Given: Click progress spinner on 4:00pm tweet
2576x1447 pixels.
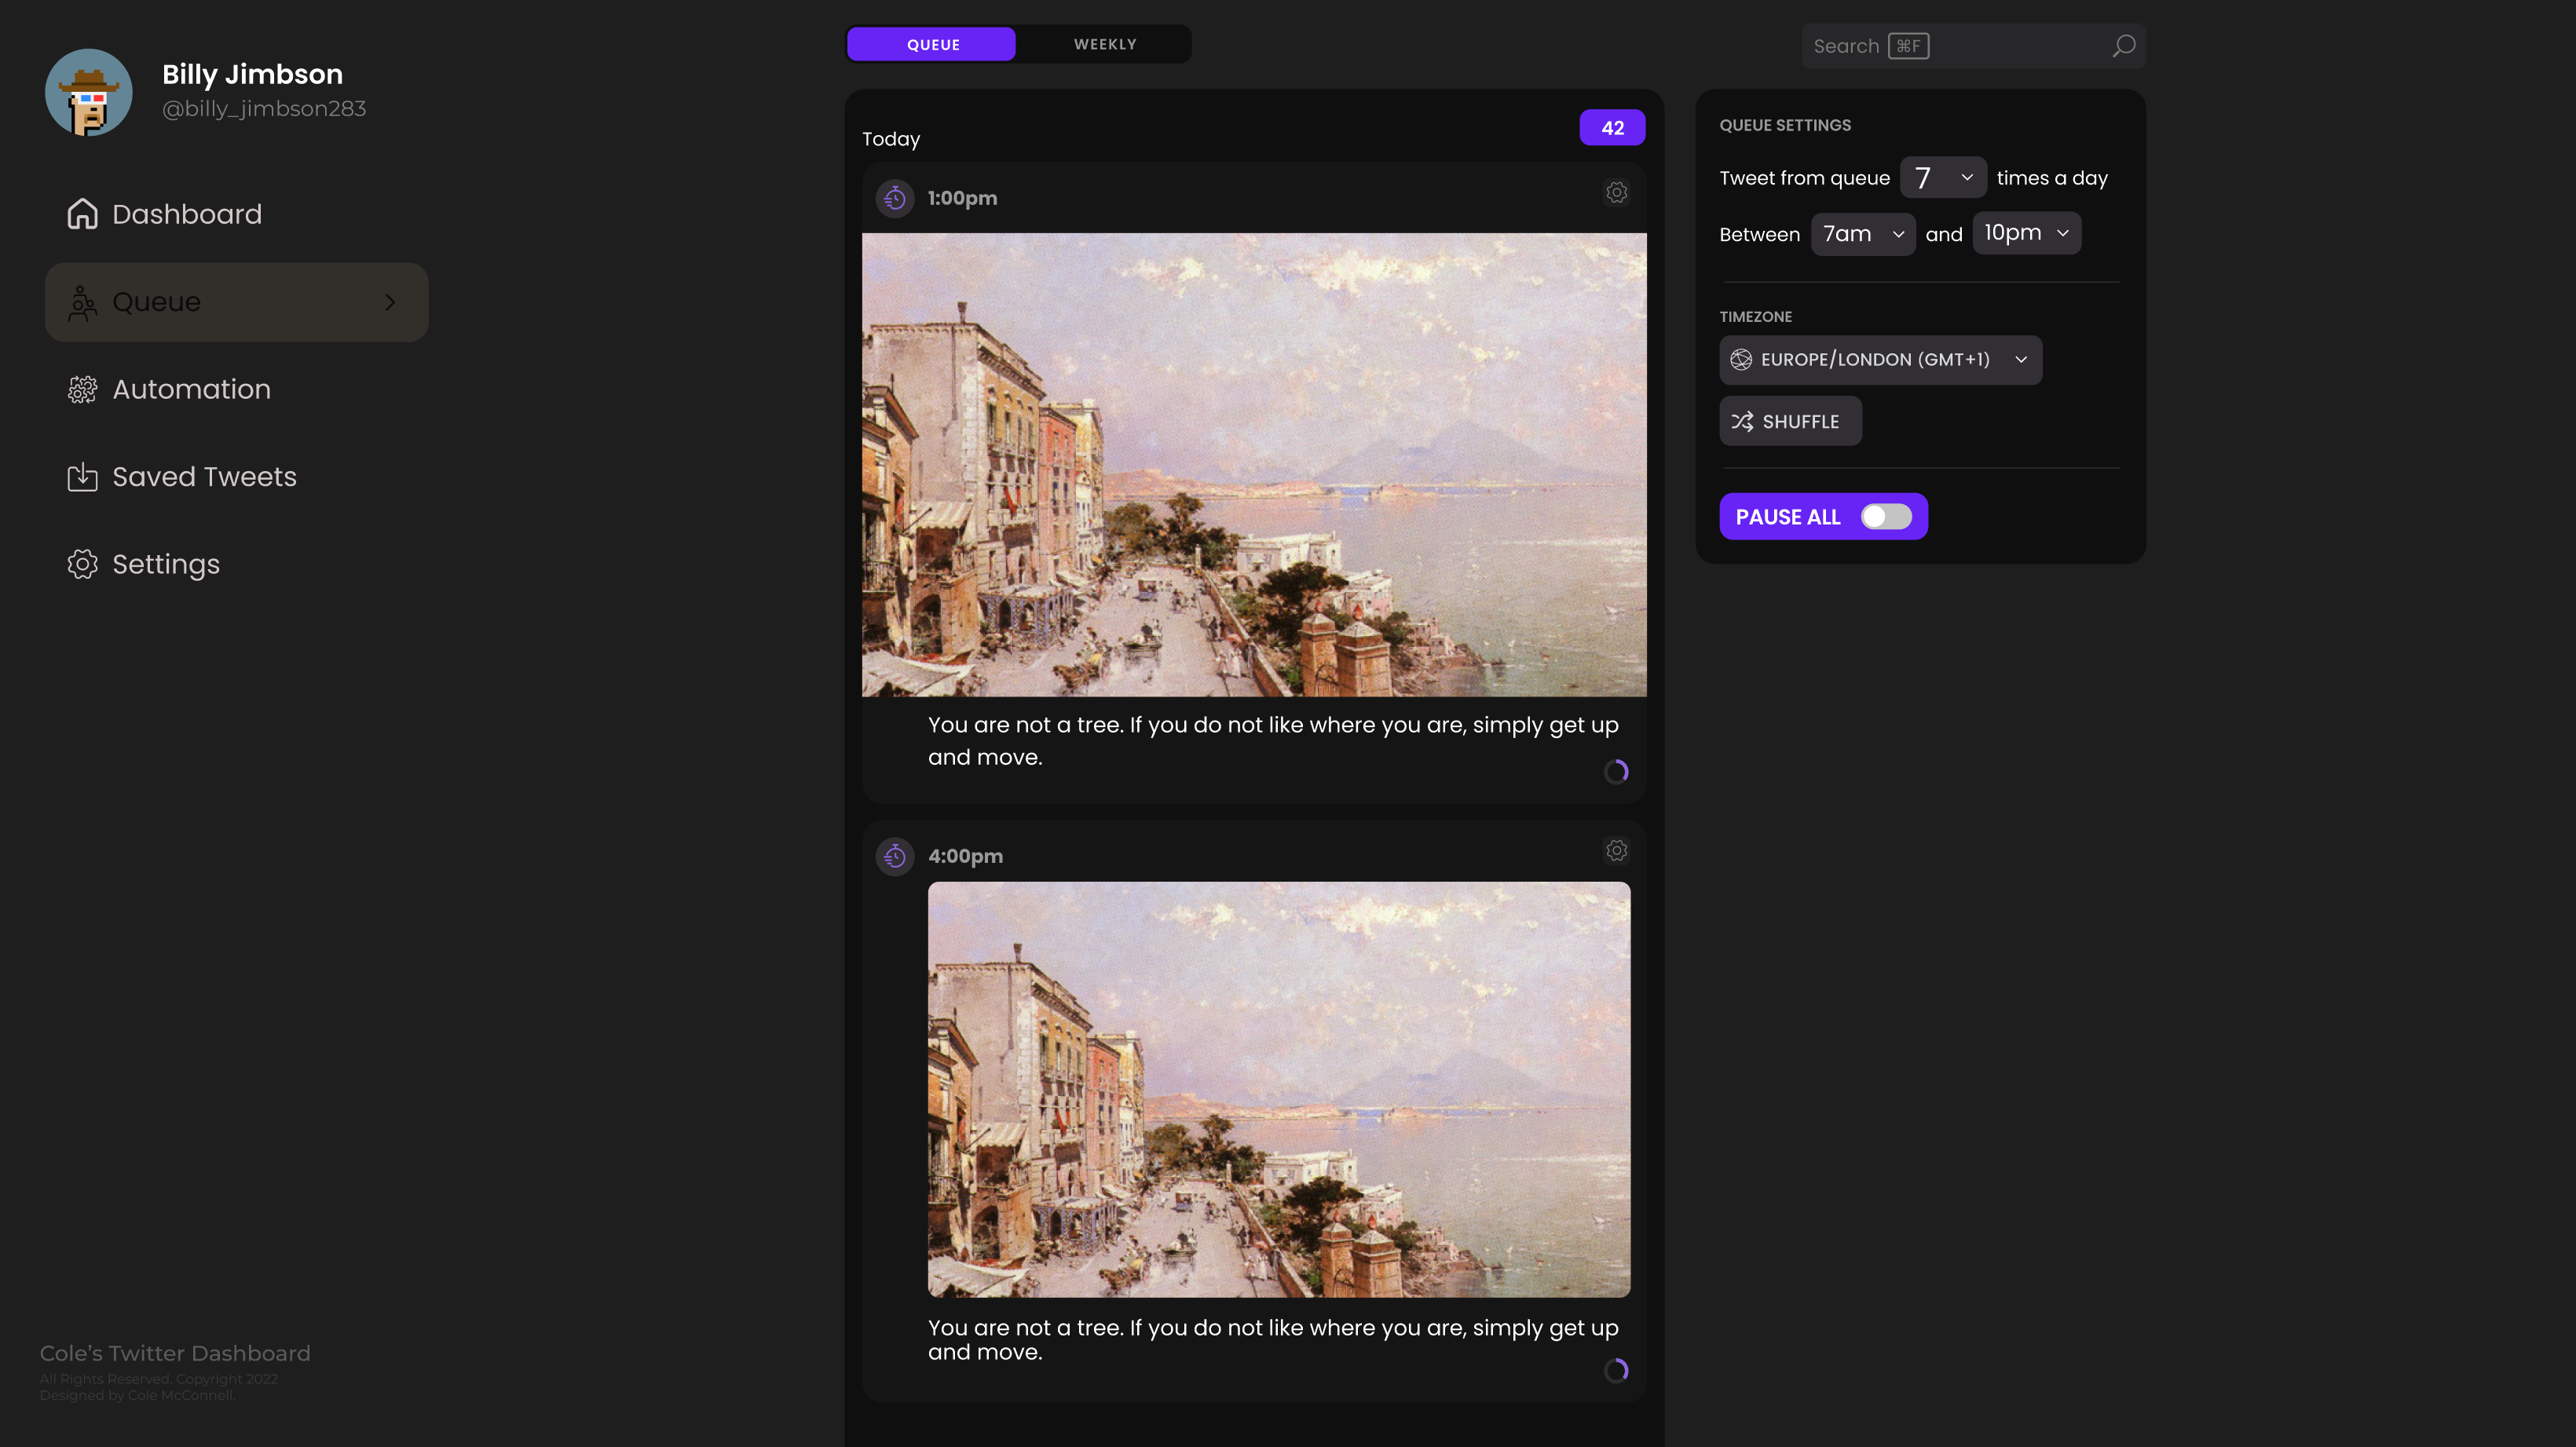Looking at the screenshot, I should click(x=1616, y=1370).
